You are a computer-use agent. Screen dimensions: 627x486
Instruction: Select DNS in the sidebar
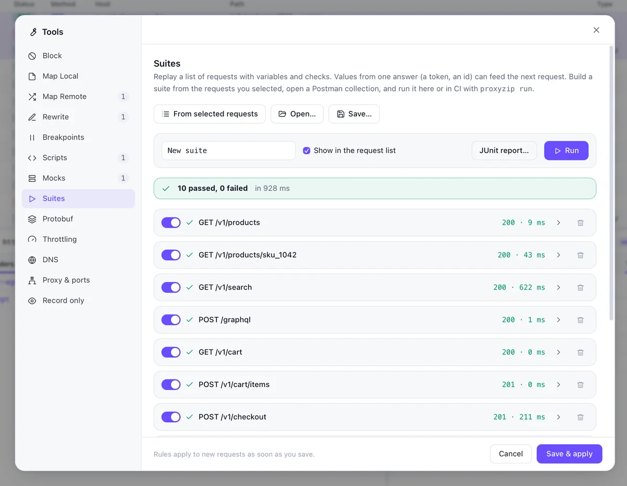point(78,260)
